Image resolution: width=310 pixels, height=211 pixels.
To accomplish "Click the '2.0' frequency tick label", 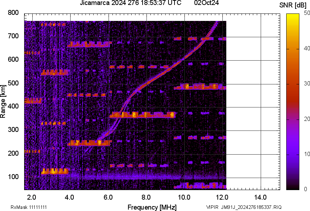I will tap(32, 197).
